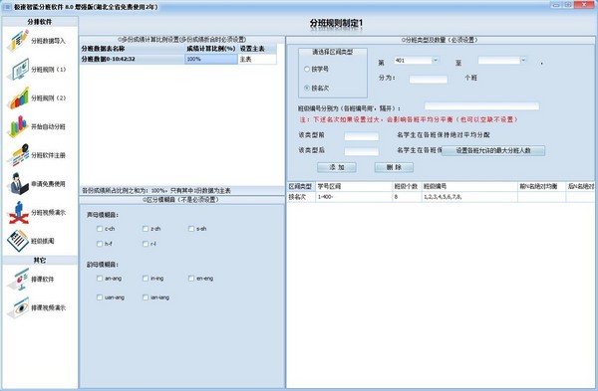Enable the c-ch fuzzy sound checkbox

100,229
